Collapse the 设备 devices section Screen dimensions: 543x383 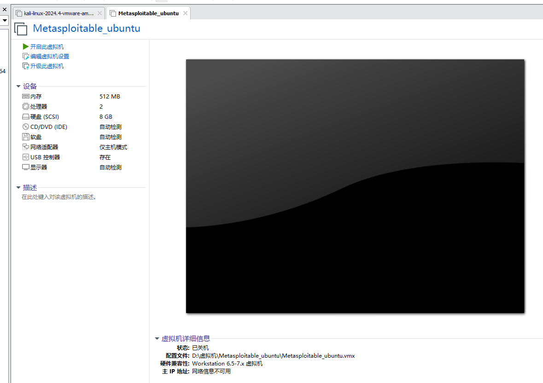[18, 86]
